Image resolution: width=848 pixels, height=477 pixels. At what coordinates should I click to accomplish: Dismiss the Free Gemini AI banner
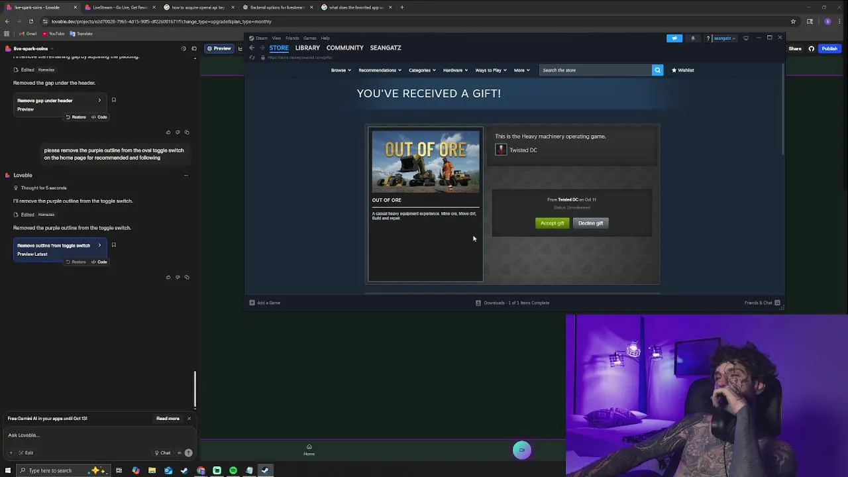189,419
